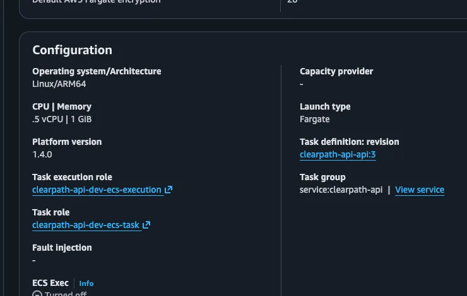Click external-link icon beside ecs-task role

pyautogui.click(x=146, y=225)
